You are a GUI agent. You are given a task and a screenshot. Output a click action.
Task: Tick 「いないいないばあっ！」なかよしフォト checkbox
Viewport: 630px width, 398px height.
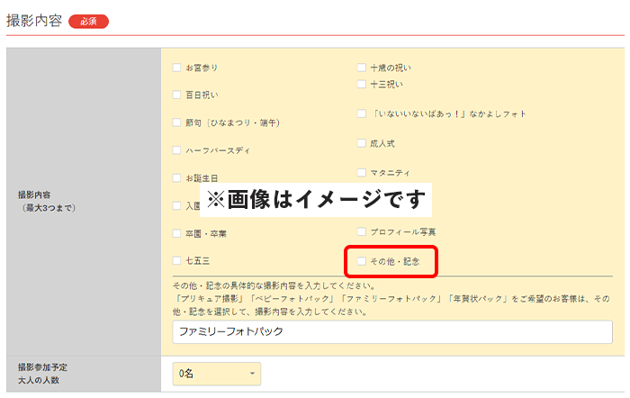361,113
